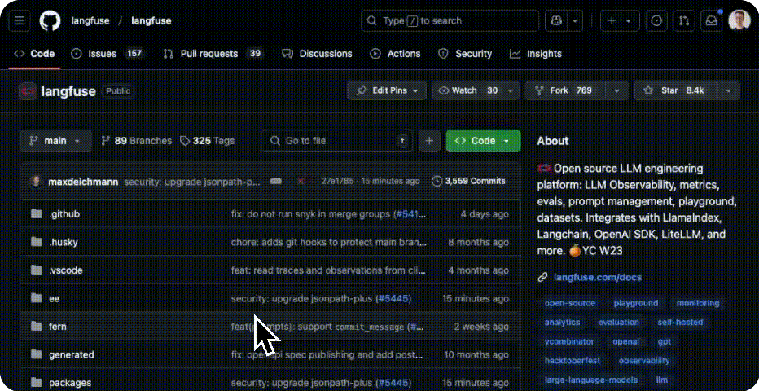
Task: View the 3,559 Commits history
Action: click(469, 181)
